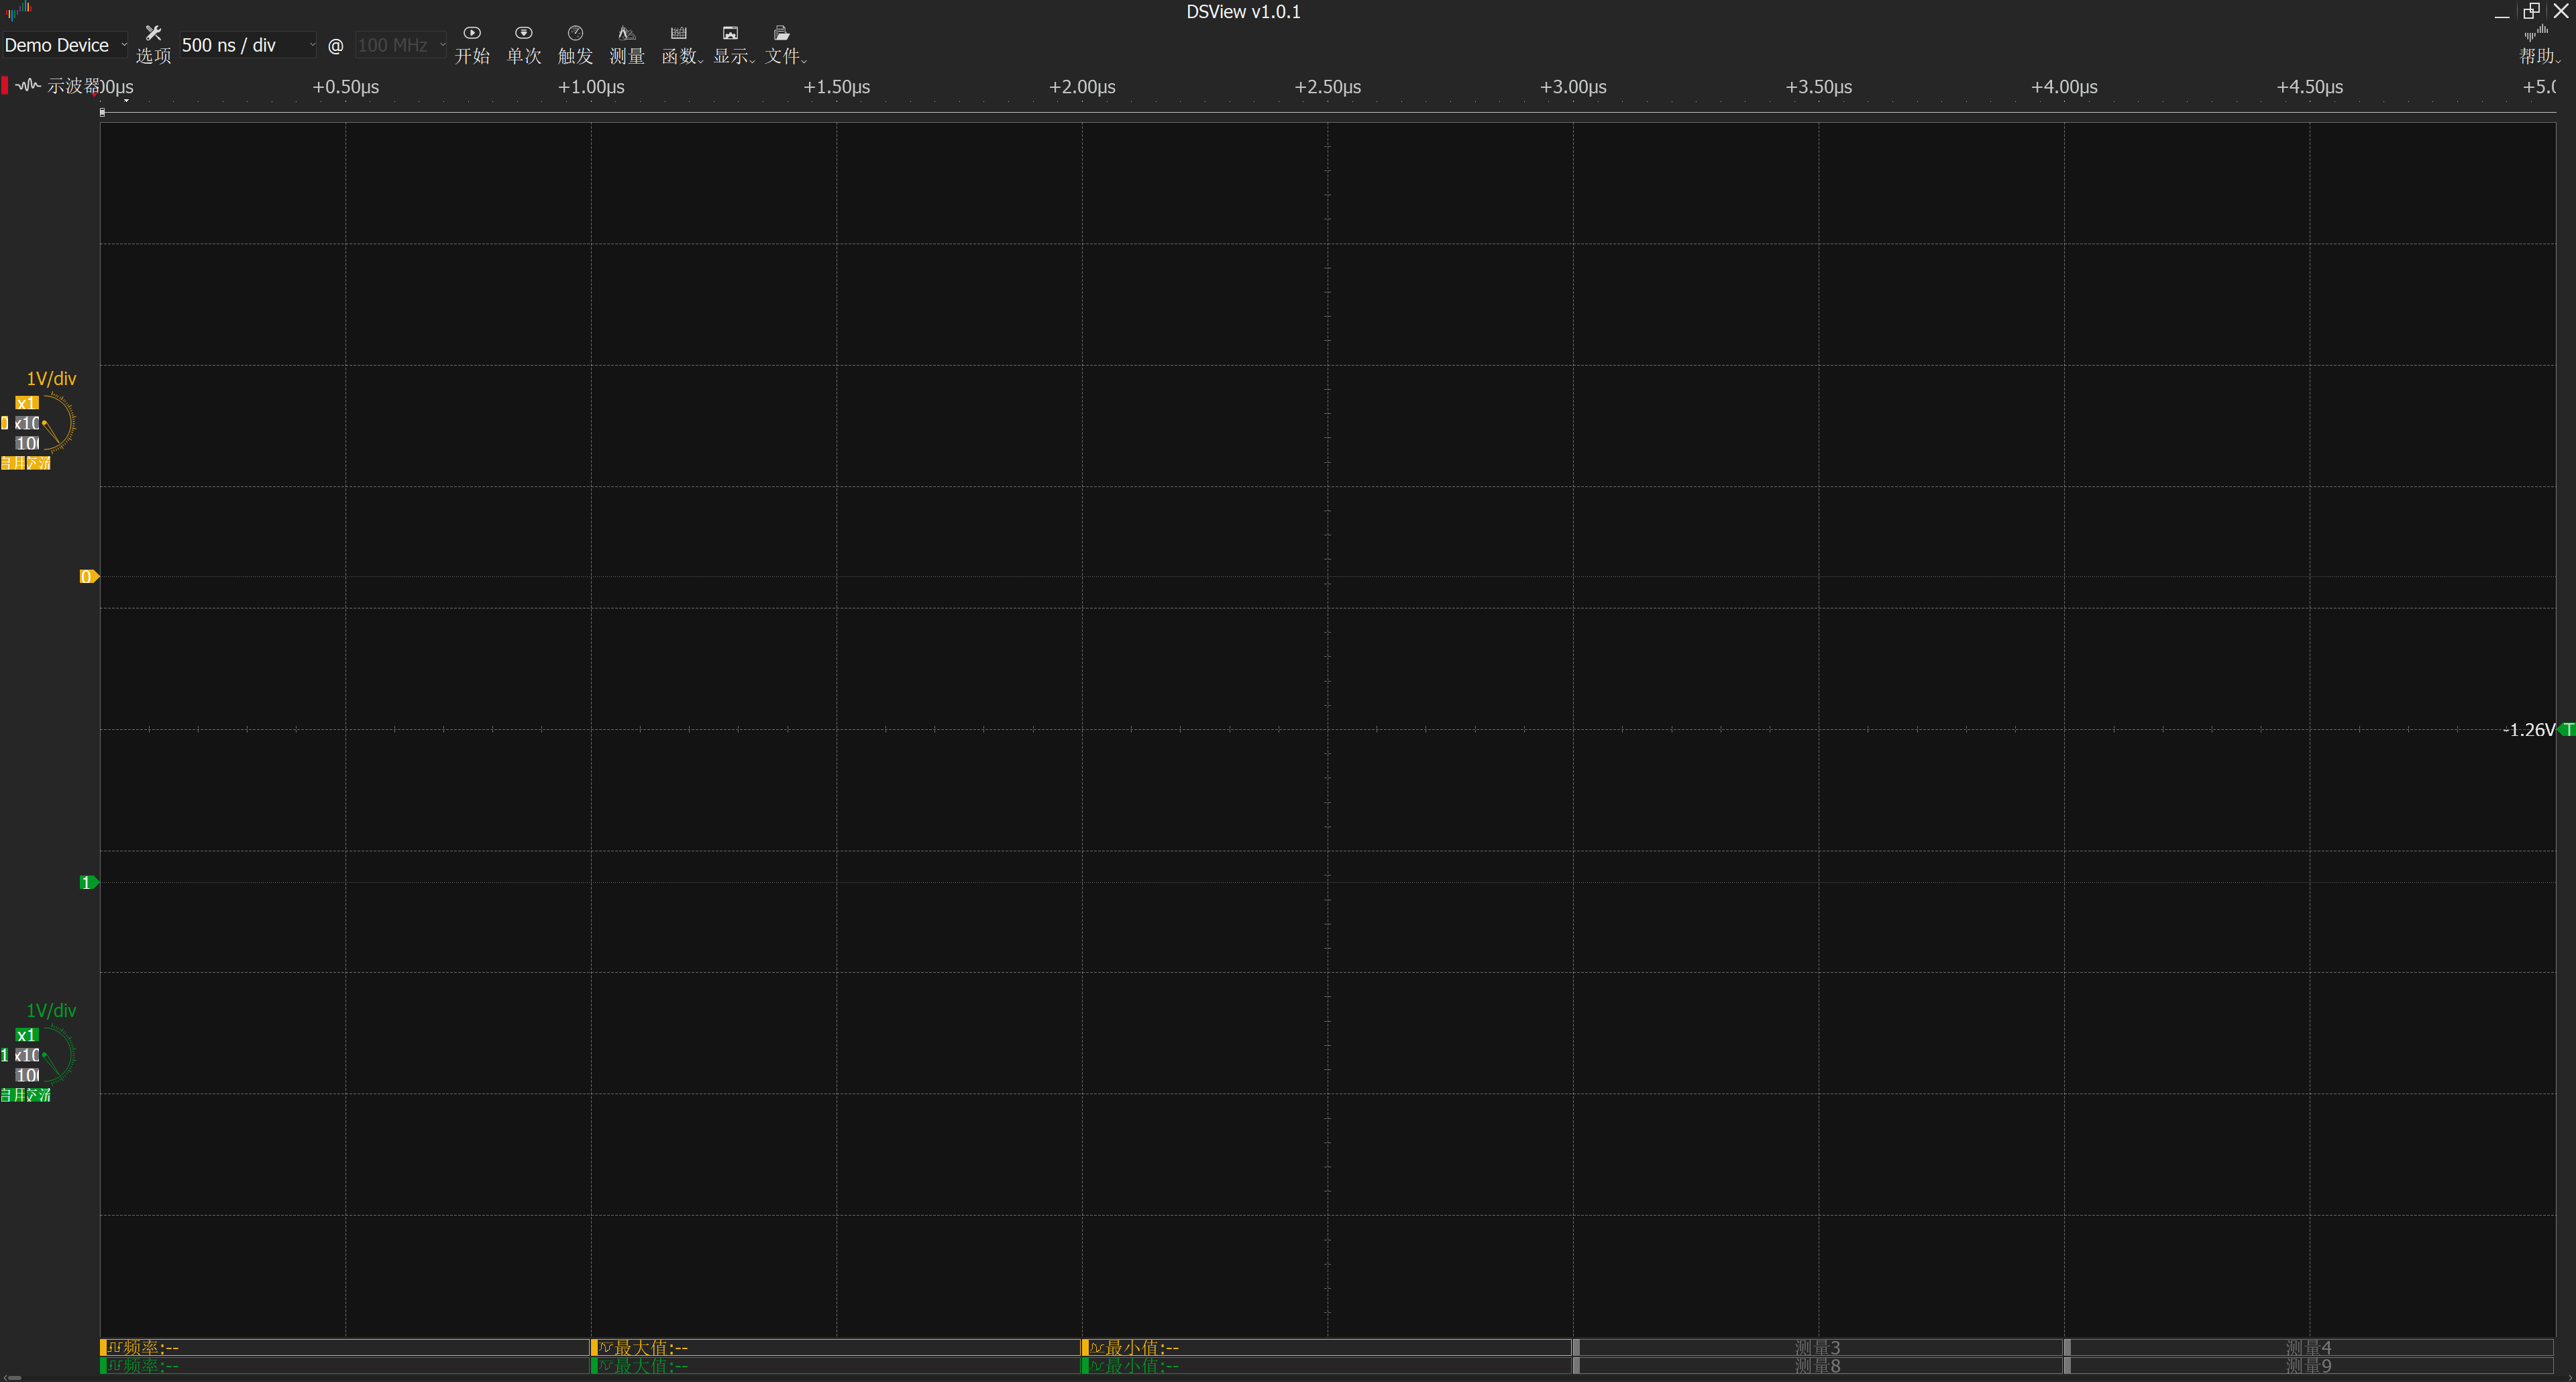The width and height of the screenshot is (2576, 1382).
Task: Start capture with the 开始 button
Action: point(472,45)
